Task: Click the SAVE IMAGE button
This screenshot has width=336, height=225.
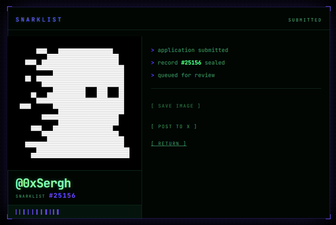Action: point(175,106)
